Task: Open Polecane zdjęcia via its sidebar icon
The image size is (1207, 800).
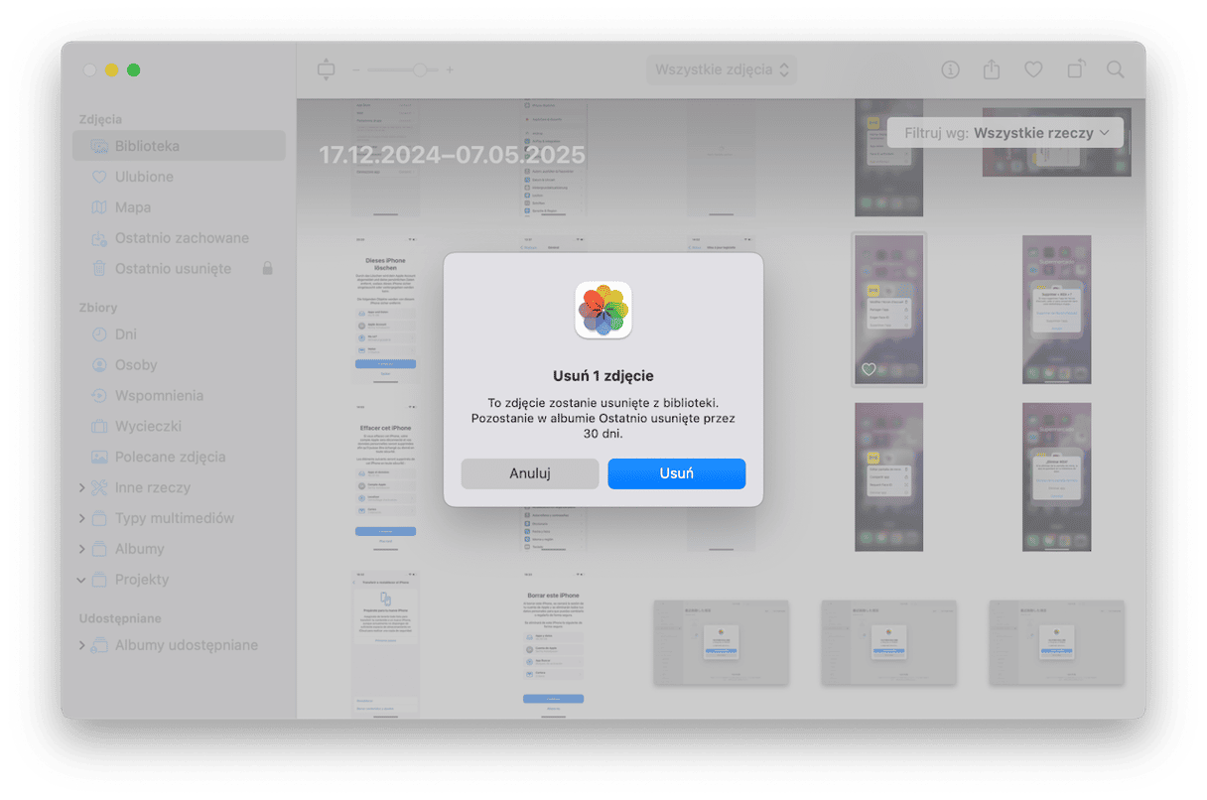Action: [x=99, y=458]
